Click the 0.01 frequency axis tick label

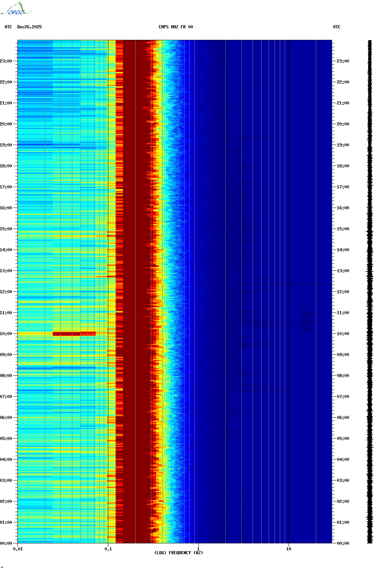click(18, 549)
